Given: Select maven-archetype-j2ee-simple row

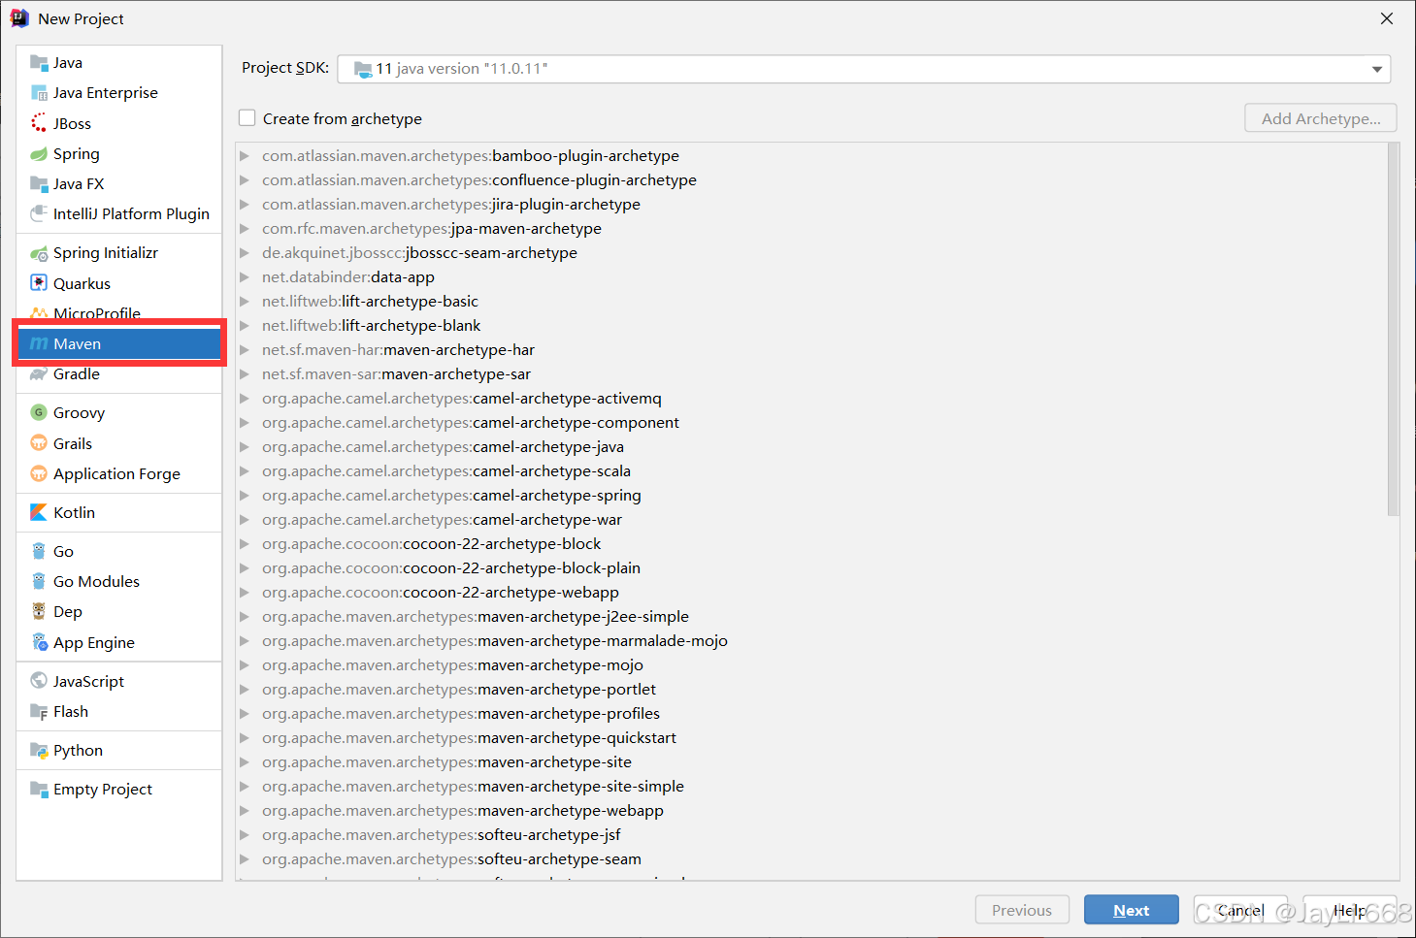Looking at the screenshot, I should click(476, 617).
